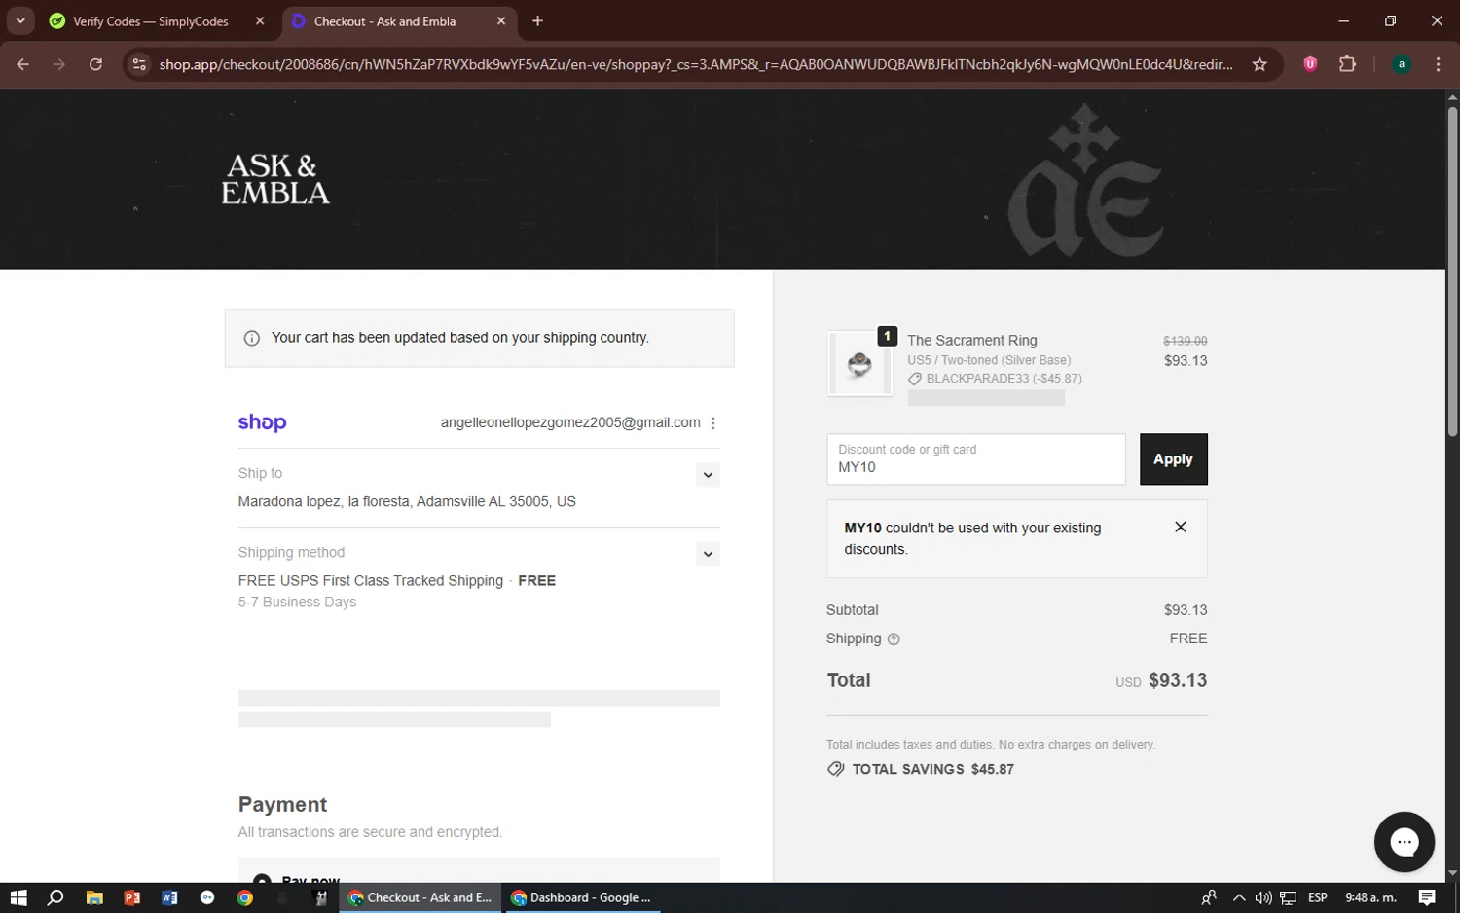Open File Explorer from taskbar
Viewport: 1460px width, 913px height.
point(94,897)
